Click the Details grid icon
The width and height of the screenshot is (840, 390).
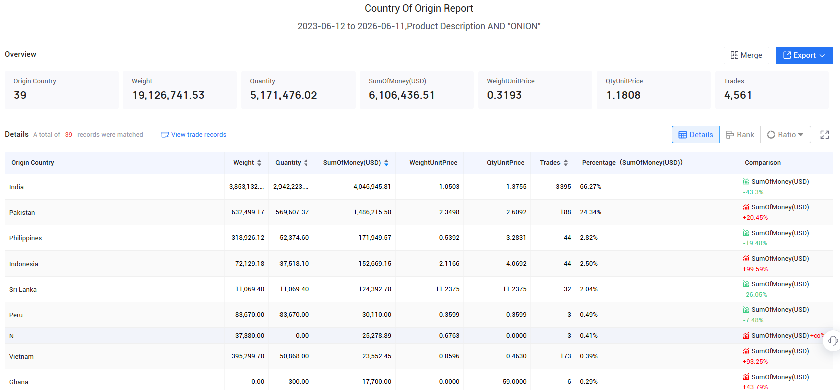682,135
